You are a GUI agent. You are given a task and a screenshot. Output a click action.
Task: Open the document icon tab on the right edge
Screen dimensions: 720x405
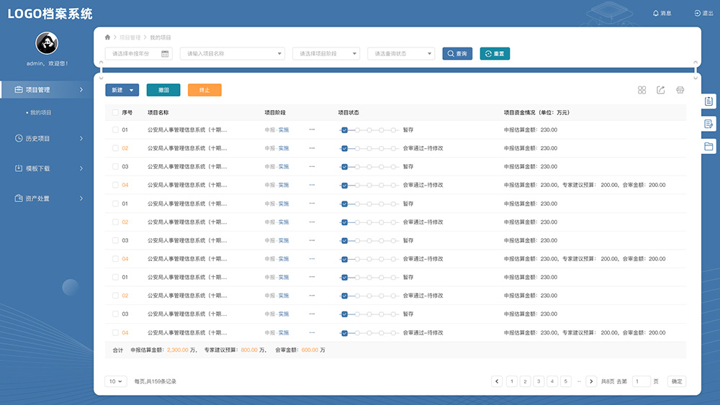(x=708, y=101)
